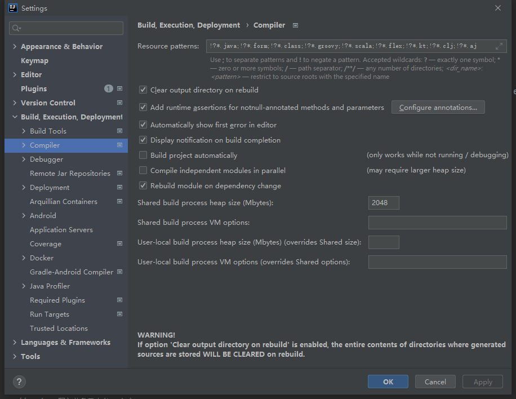This screenshot has width=516, height=399.
Task: Expand the Build Tools node
Action: 23,131
